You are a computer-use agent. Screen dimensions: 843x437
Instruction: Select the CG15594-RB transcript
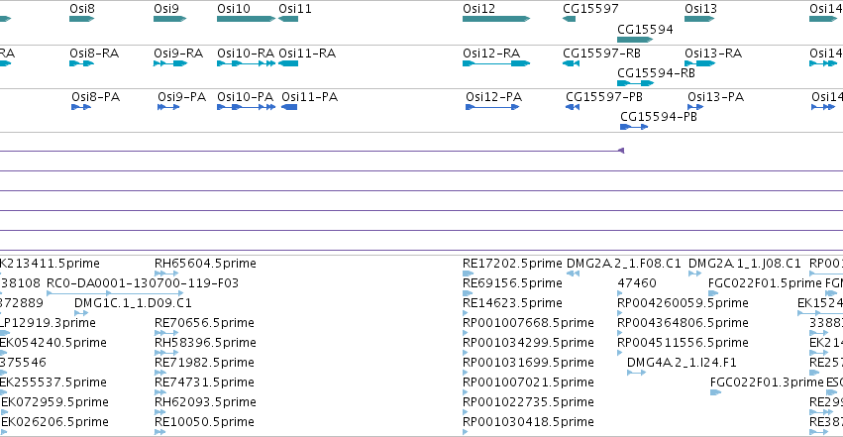click(x=636, y=83)
